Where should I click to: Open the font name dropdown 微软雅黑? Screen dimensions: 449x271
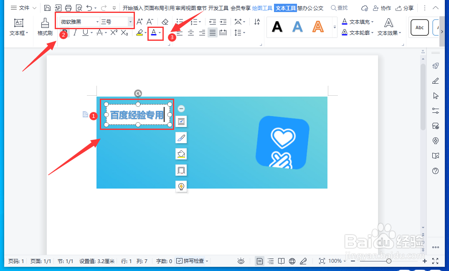pos(97,22)
